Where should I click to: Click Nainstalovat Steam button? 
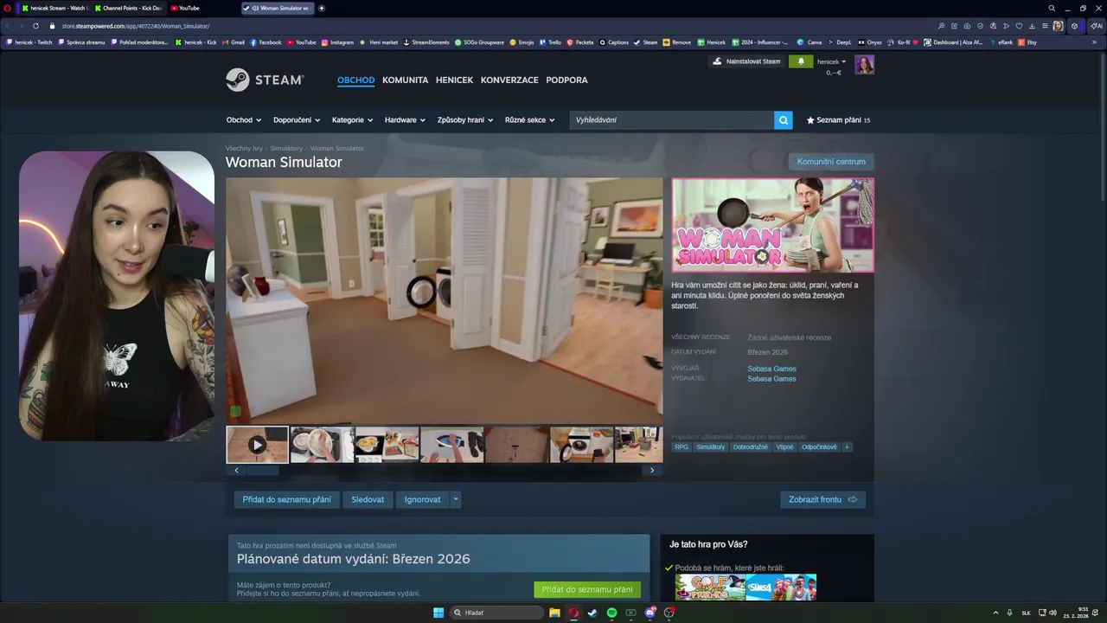pyautogui.click(x=745, y=61)
